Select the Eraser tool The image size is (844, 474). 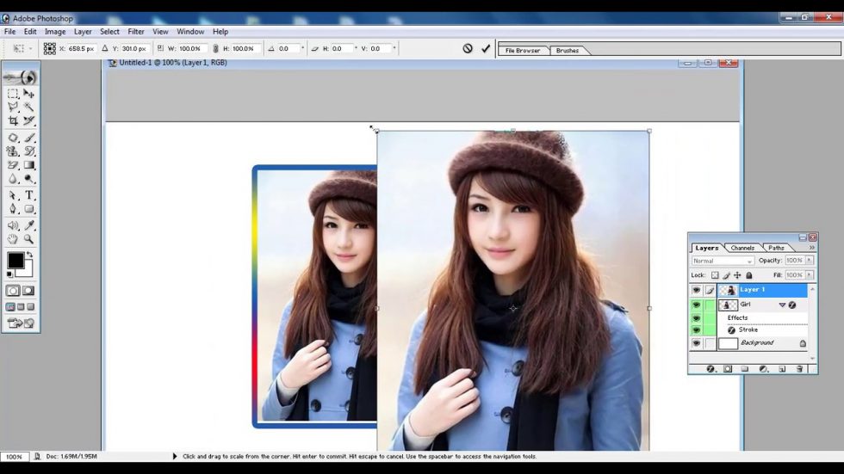click(x=13, y=165)
